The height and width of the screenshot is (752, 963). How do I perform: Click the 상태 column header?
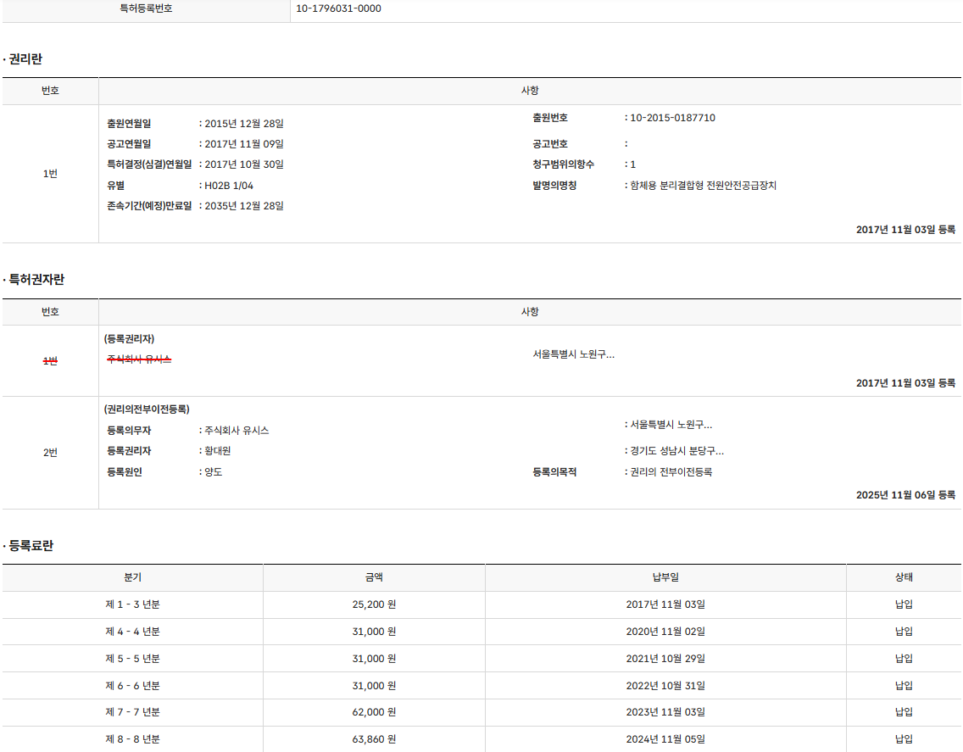[x=904, y=577]
